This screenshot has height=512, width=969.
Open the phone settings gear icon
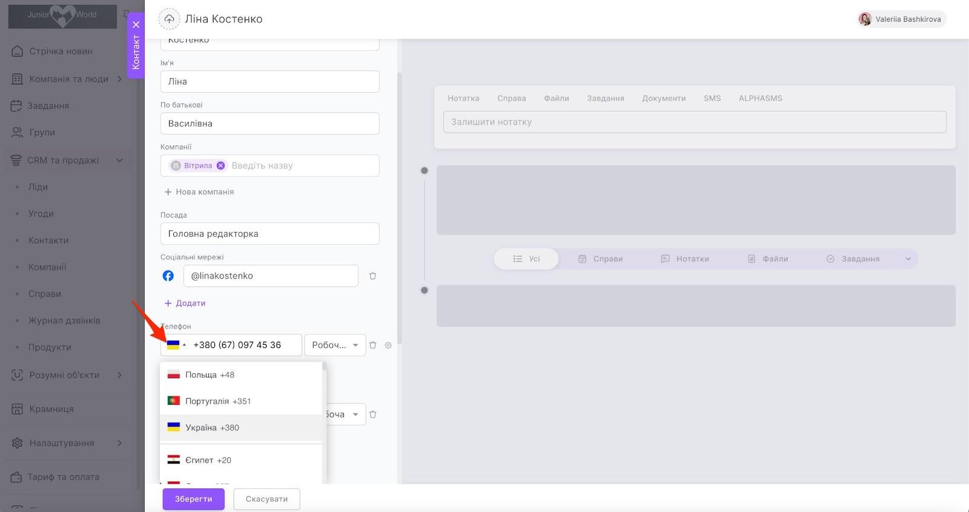pos(388,345)
